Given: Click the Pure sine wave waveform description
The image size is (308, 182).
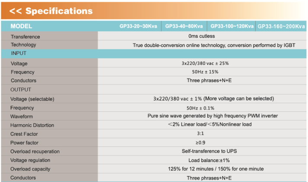Looking at the screenshot, I should click(212, 116).
